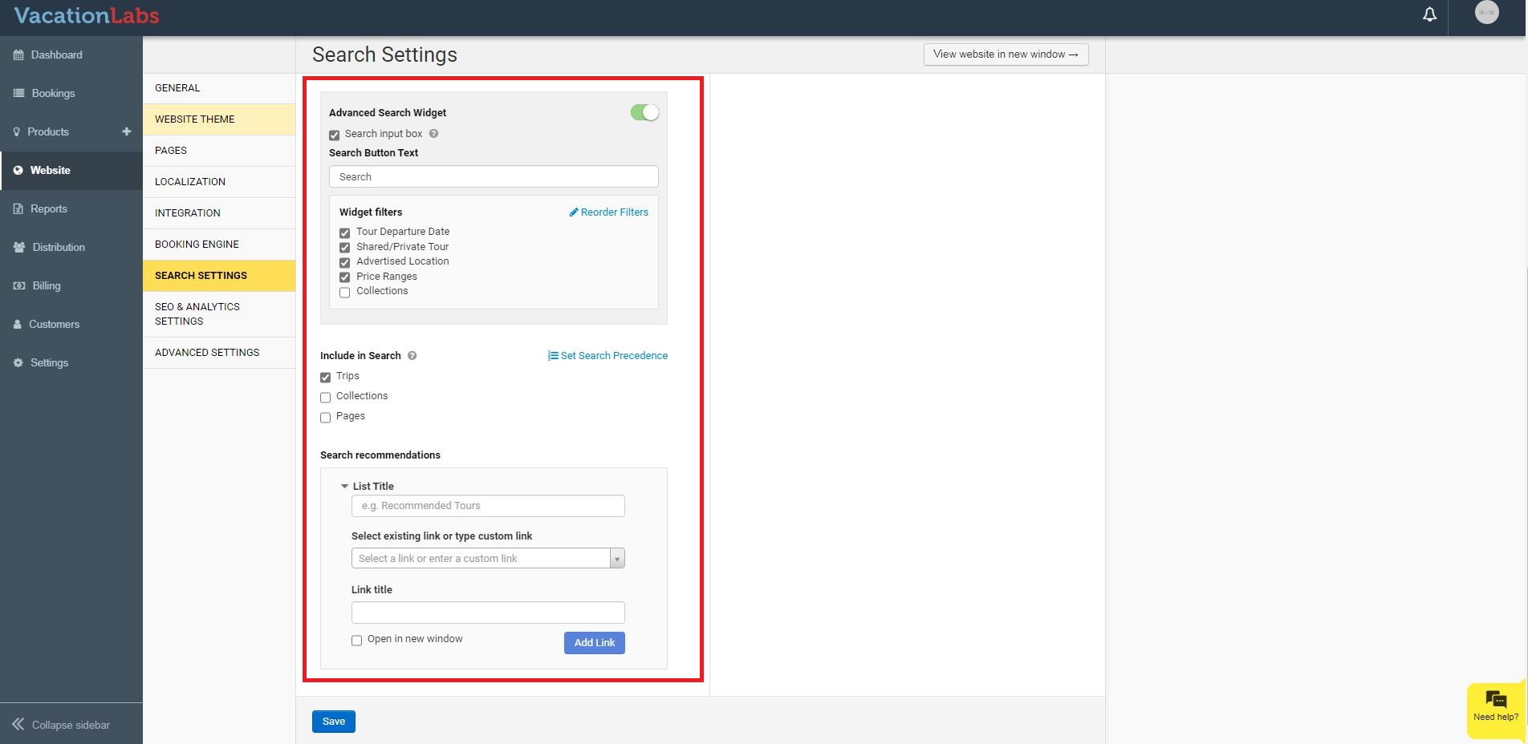Go to Booking Engine settings

pyautogui.click(x=197, y=245)
